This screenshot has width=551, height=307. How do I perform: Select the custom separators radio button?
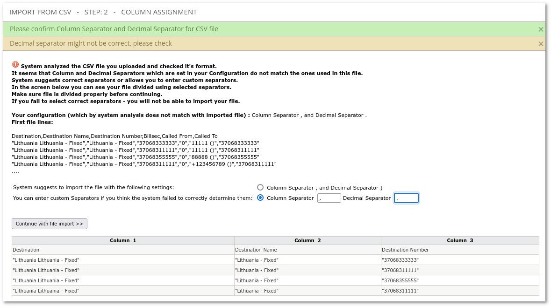click(260, 198)
